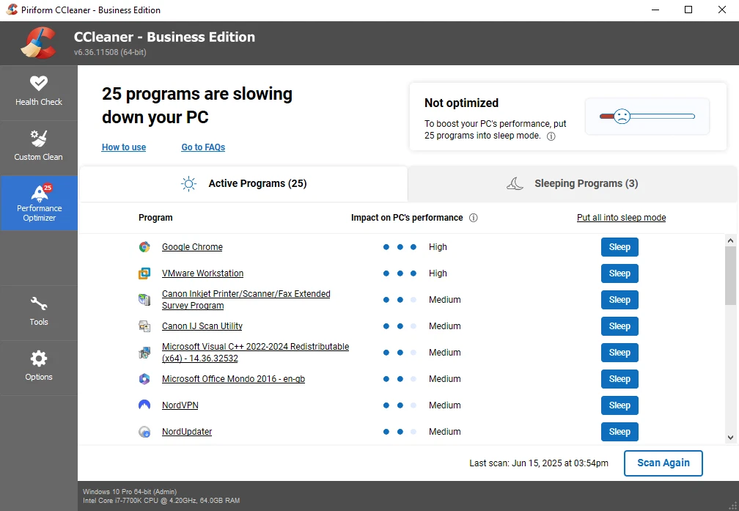Click the Microsoft Visual C++ Redistributable icon
Image resolution: width=739 pixels, height=511 pixels.
[x=144, y=353]
